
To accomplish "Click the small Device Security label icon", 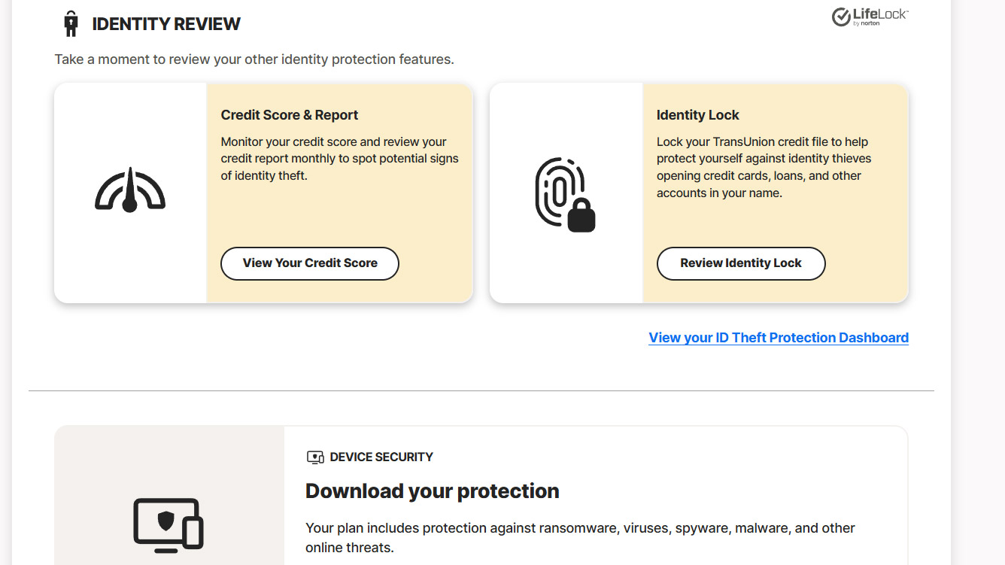I will tap(315, 457).
